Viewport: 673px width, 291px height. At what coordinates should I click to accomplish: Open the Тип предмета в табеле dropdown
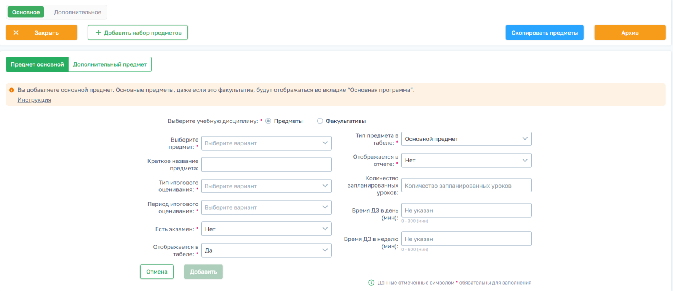click(x=466, y=139)
